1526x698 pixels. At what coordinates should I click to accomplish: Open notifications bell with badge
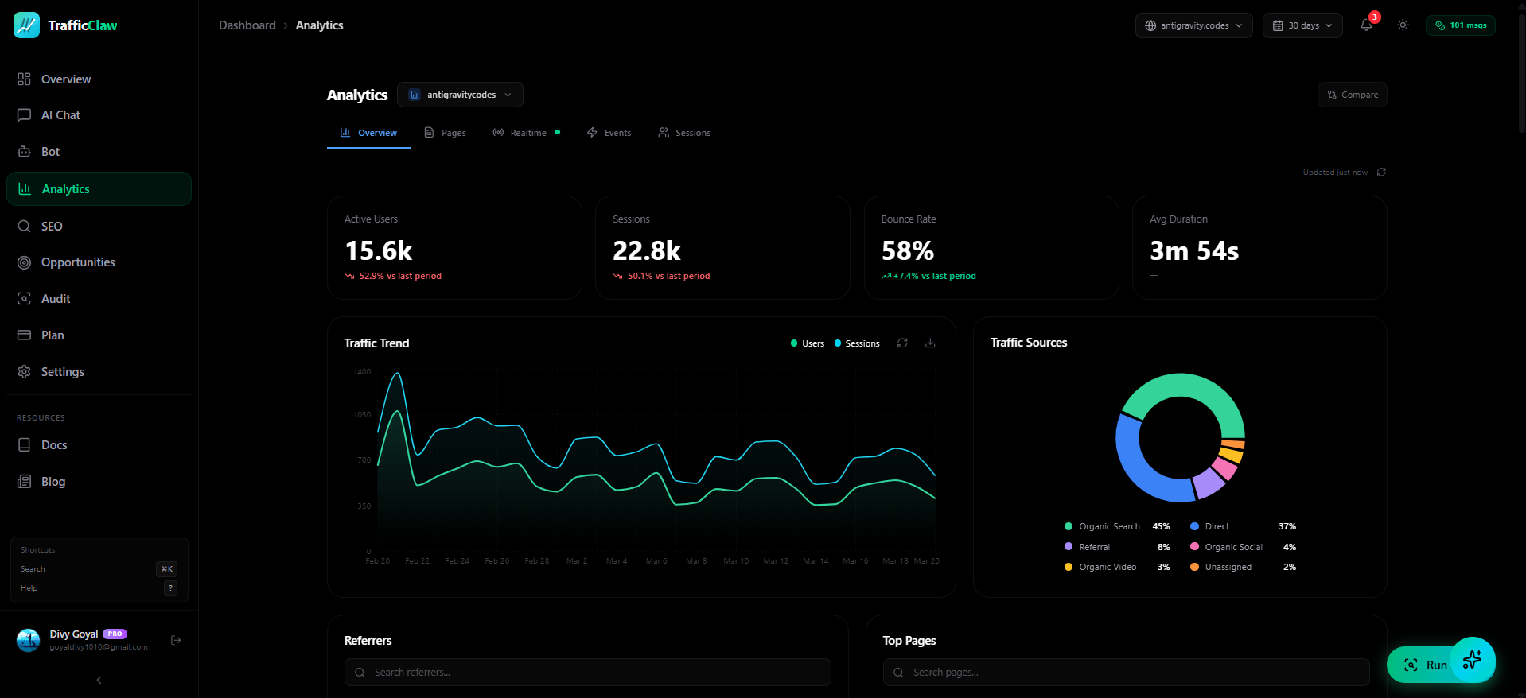(1367, 25)
